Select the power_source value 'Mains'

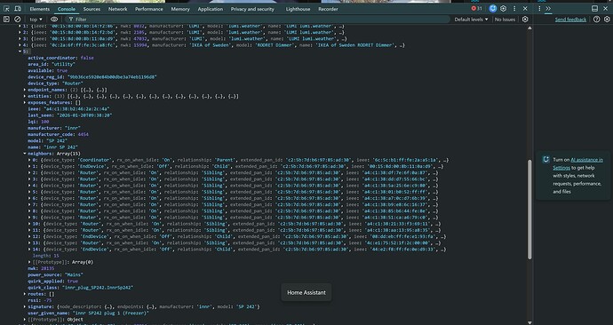click(x=74, y=274)
